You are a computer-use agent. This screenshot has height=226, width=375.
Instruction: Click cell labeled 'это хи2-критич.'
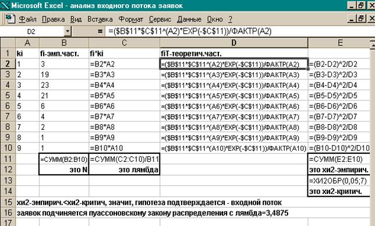click(339, 191)
